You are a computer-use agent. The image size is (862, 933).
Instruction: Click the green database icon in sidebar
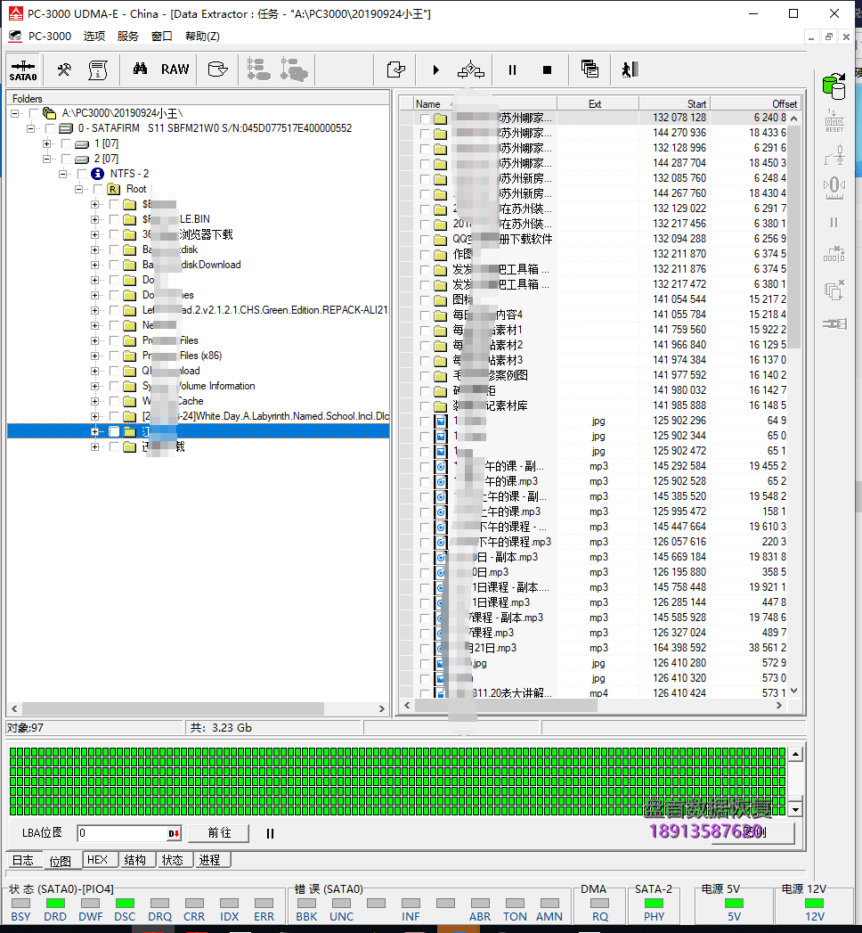pos(834,86)
